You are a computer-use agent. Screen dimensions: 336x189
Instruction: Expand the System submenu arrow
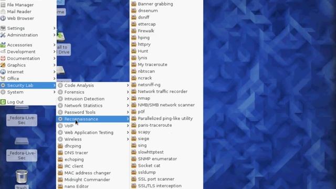[x=54, y=92]
